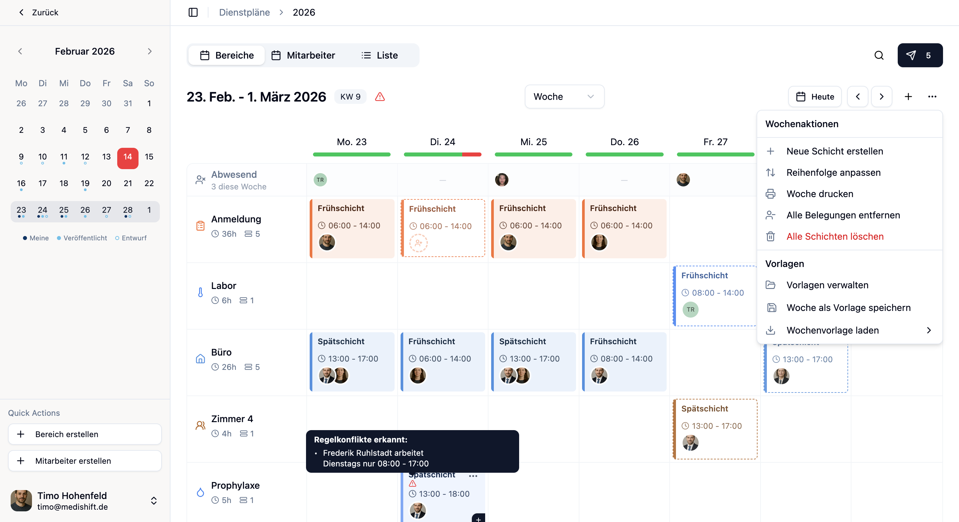Click the Do. 26 column header
959x522 pixels.
624,142
